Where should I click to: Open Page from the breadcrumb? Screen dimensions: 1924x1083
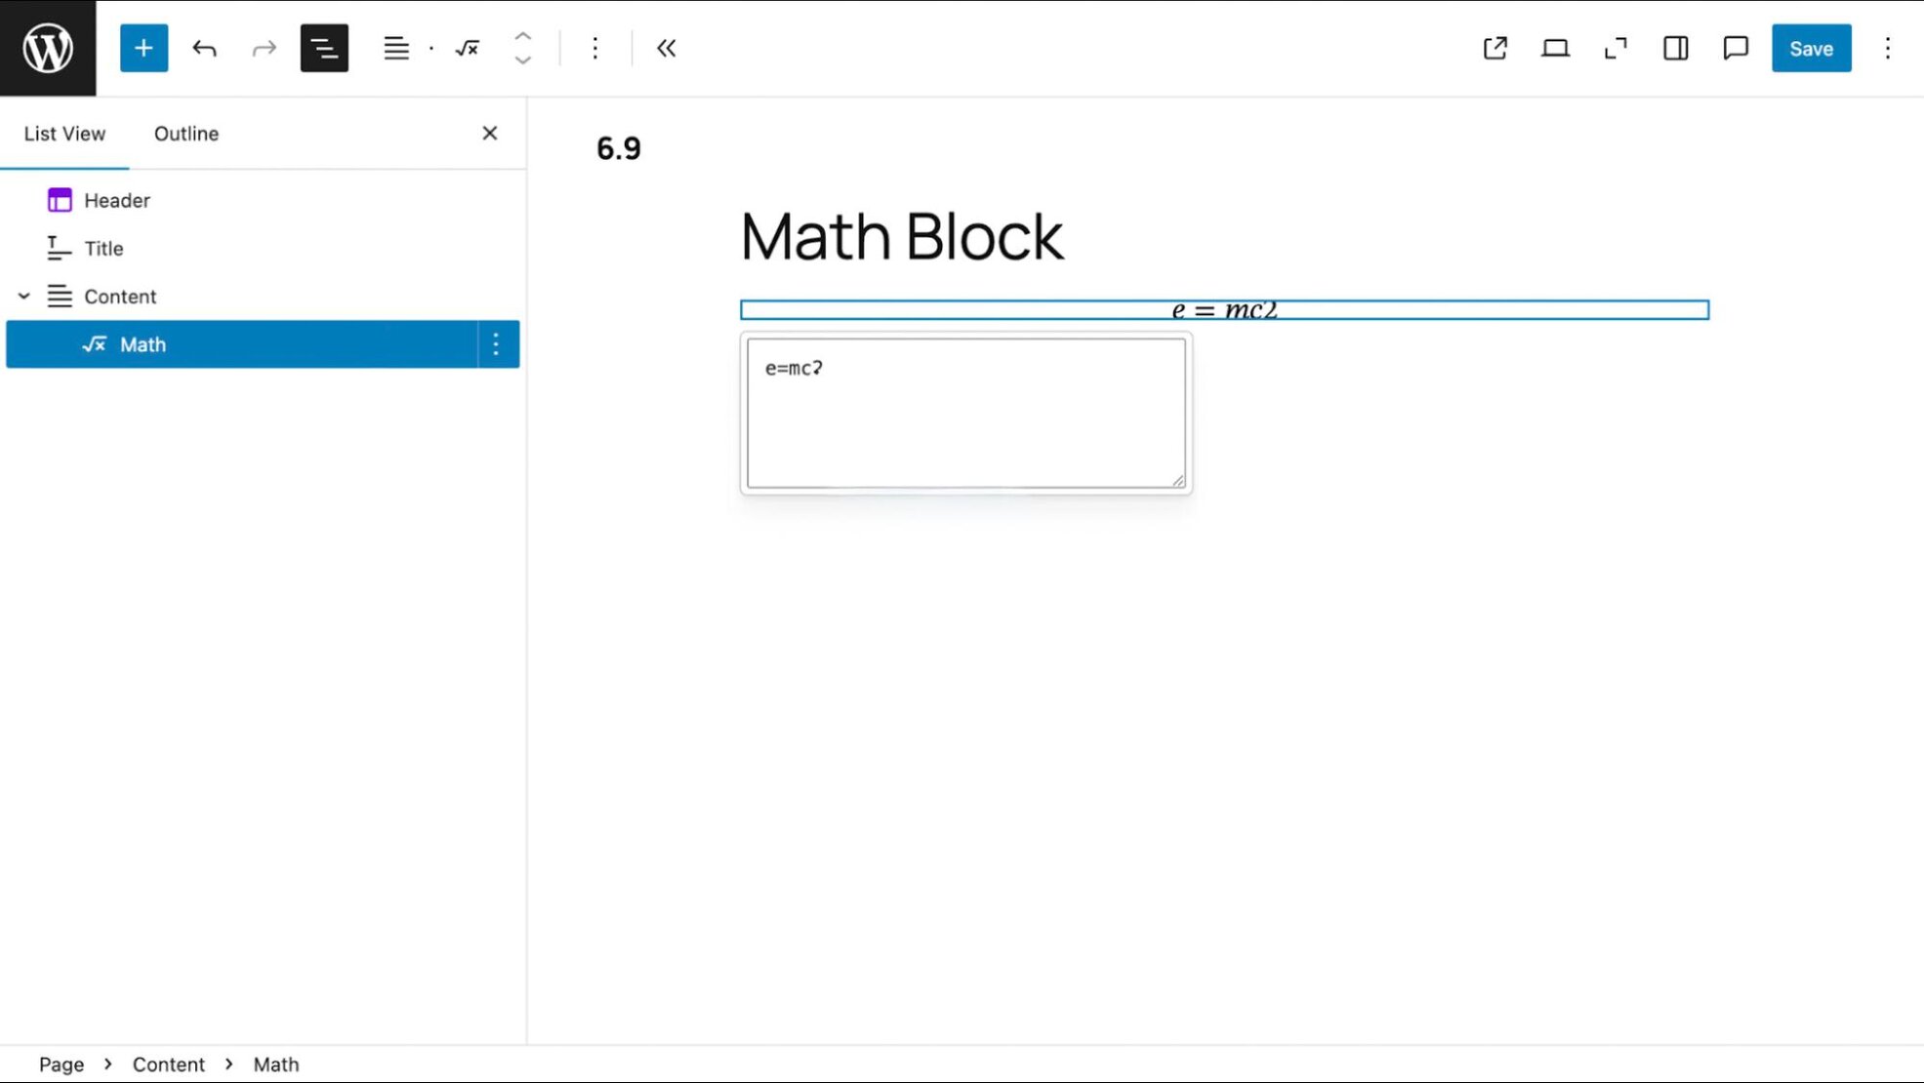pos(61,1064)
